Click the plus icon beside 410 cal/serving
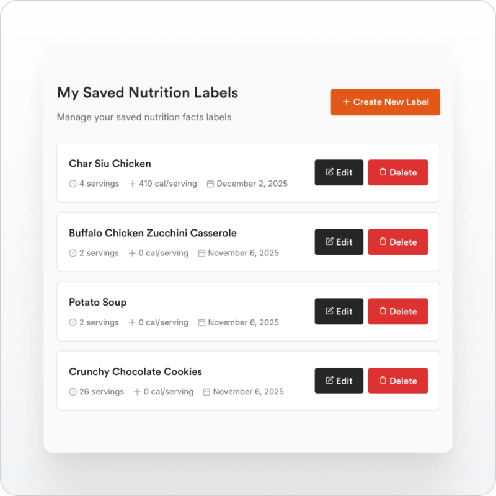This screenshot has height=496, width=496. [x=132, y=184]
